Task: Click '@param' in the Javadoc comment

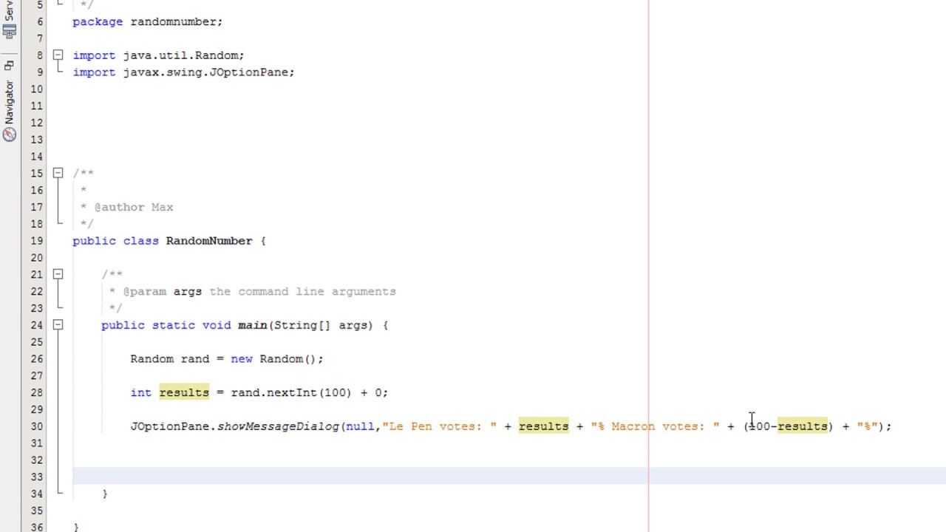Action: tap(145, 291)
